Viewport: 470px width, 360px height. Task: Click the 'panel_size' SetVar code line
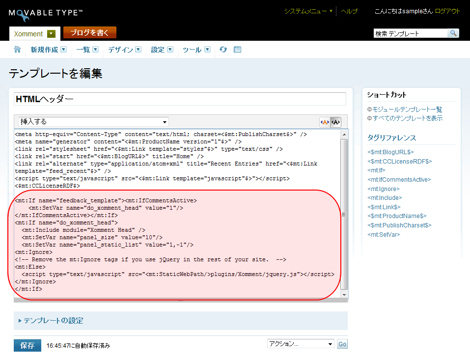coord(92,237)
